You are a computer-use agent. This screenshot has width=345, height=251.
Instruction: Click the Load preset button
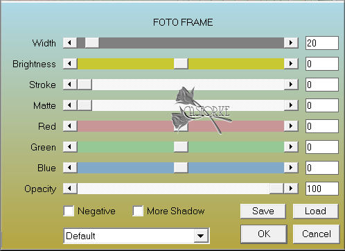click(x=315, y=211)
